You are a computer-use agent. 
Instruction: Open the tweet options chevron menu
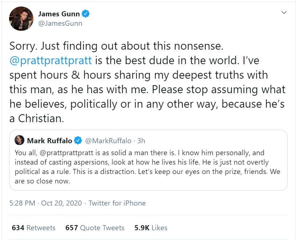click(x=284, y=13)
